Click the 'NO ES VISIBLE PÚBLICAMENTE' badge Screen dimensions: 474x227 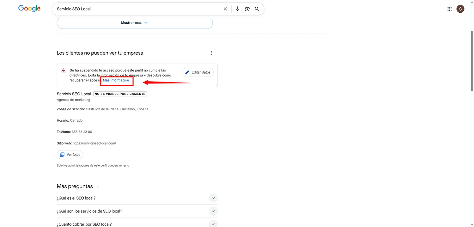pyautogui.click(x=120, y=94)
